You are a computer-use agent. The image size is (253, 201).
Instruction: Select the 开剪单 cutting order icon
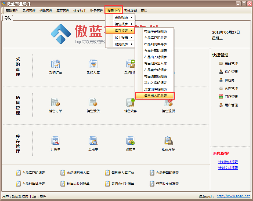(55, 141)
